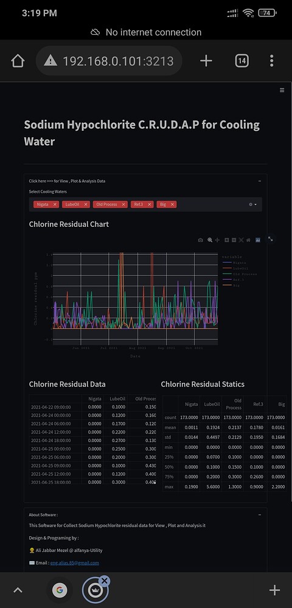
Task: Remove the Old Process tag
Action: point(123,204)
